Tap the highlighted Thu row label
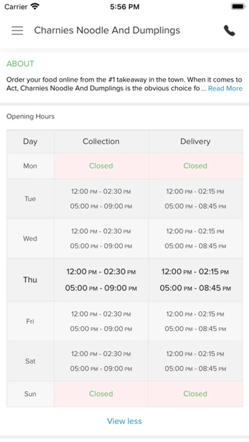Screen dimensions: 249x442 point(30,279)
